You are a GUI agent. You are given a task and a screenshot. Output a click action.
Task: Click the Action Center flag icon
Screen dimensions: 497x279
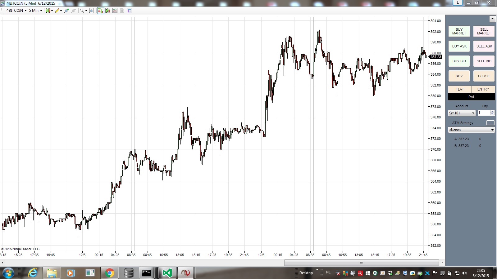coord(435,273)
